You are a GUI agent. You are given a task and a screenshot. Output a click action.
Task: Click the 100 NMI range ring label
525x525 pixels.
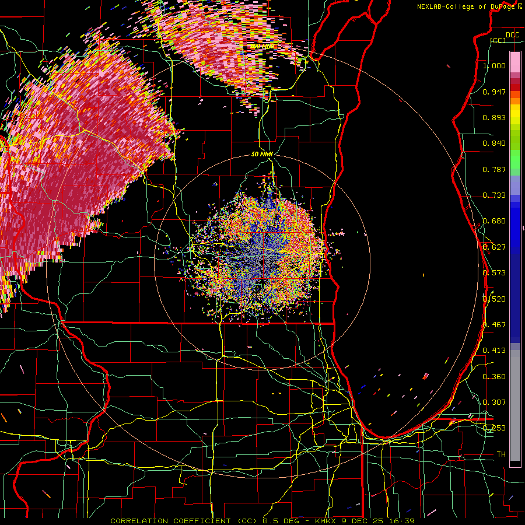tap(262, 46)
